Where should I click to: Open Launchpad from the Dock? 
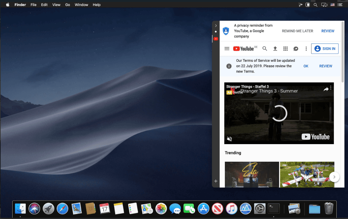48,209
